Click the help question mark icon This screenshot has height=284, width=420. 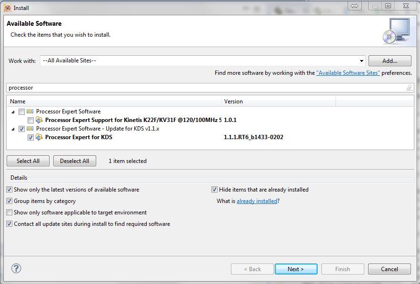point(16,268)
